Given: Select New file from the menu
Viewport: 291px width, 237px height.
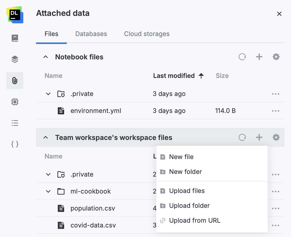Looking at the screenshot, I should click(x=181, y=157).
